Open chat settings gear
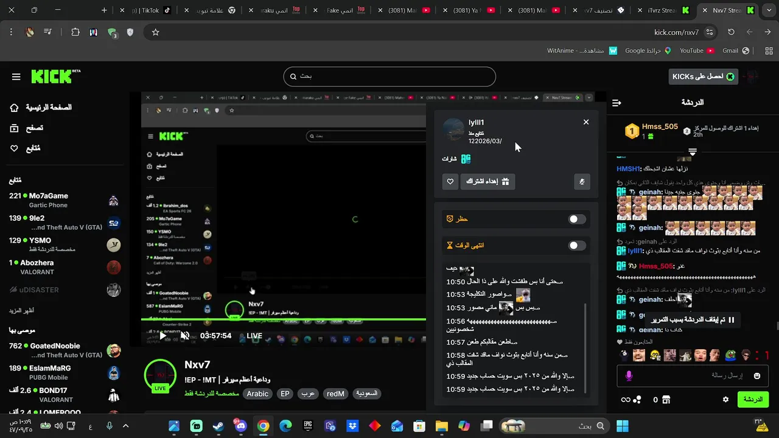The height and width of the screenshot is (438, 779). tap(725, 400)
